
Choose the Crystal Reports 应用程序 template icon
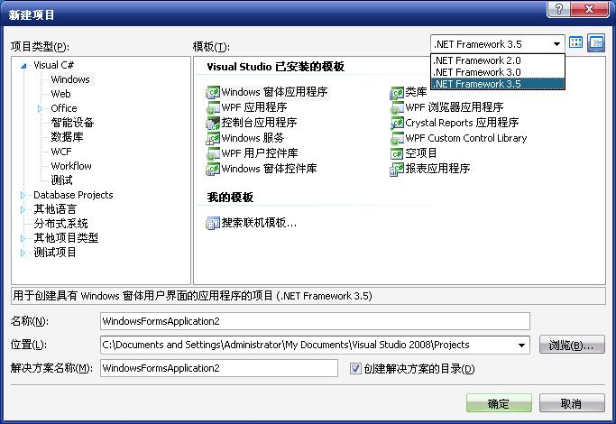[x=397, y=123]
